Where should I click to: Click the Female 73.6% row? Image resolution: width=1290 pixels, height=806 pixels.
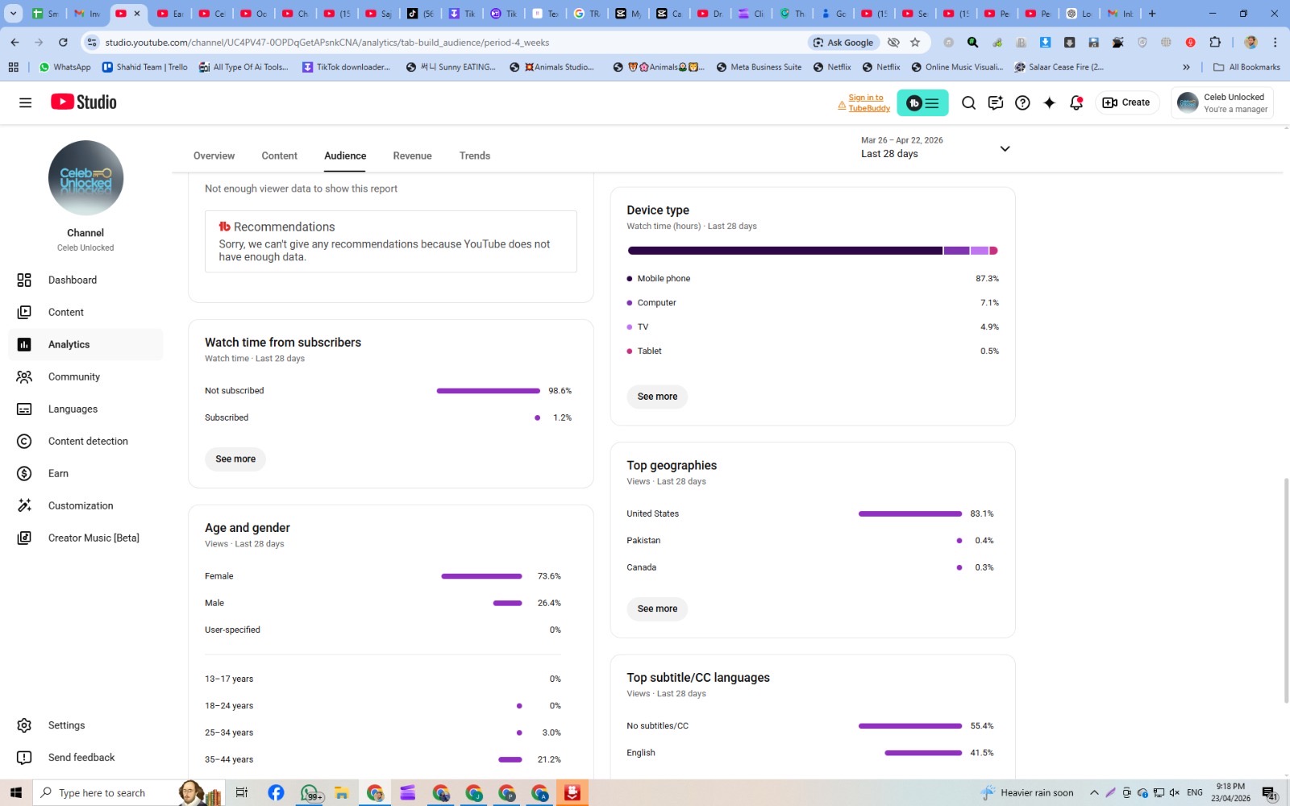point(383,576)
